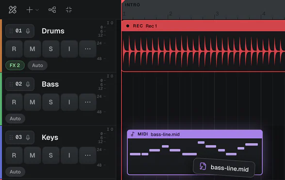
Task: Click the red Drums audio waveform
Action: click(203, 51)
